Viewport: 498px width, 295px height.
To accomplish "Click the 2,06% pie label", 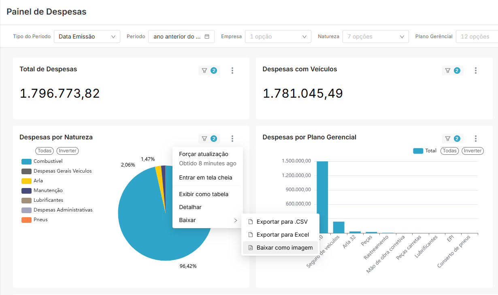I will coord(128,165).
